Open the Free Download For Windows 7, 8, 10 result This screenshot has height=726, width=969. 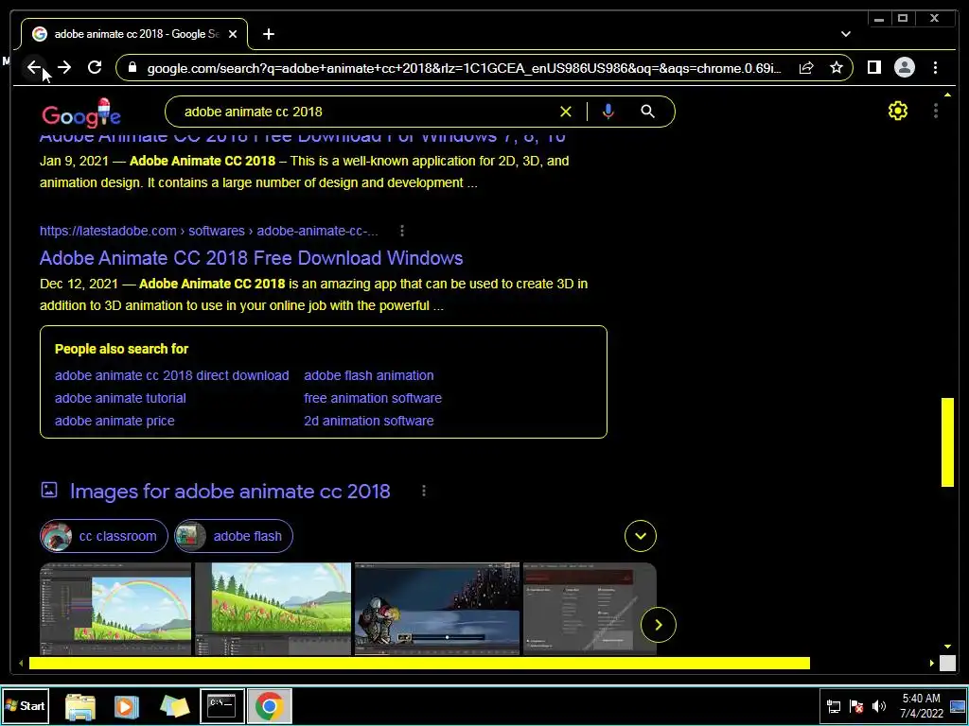tap(302, 136)
